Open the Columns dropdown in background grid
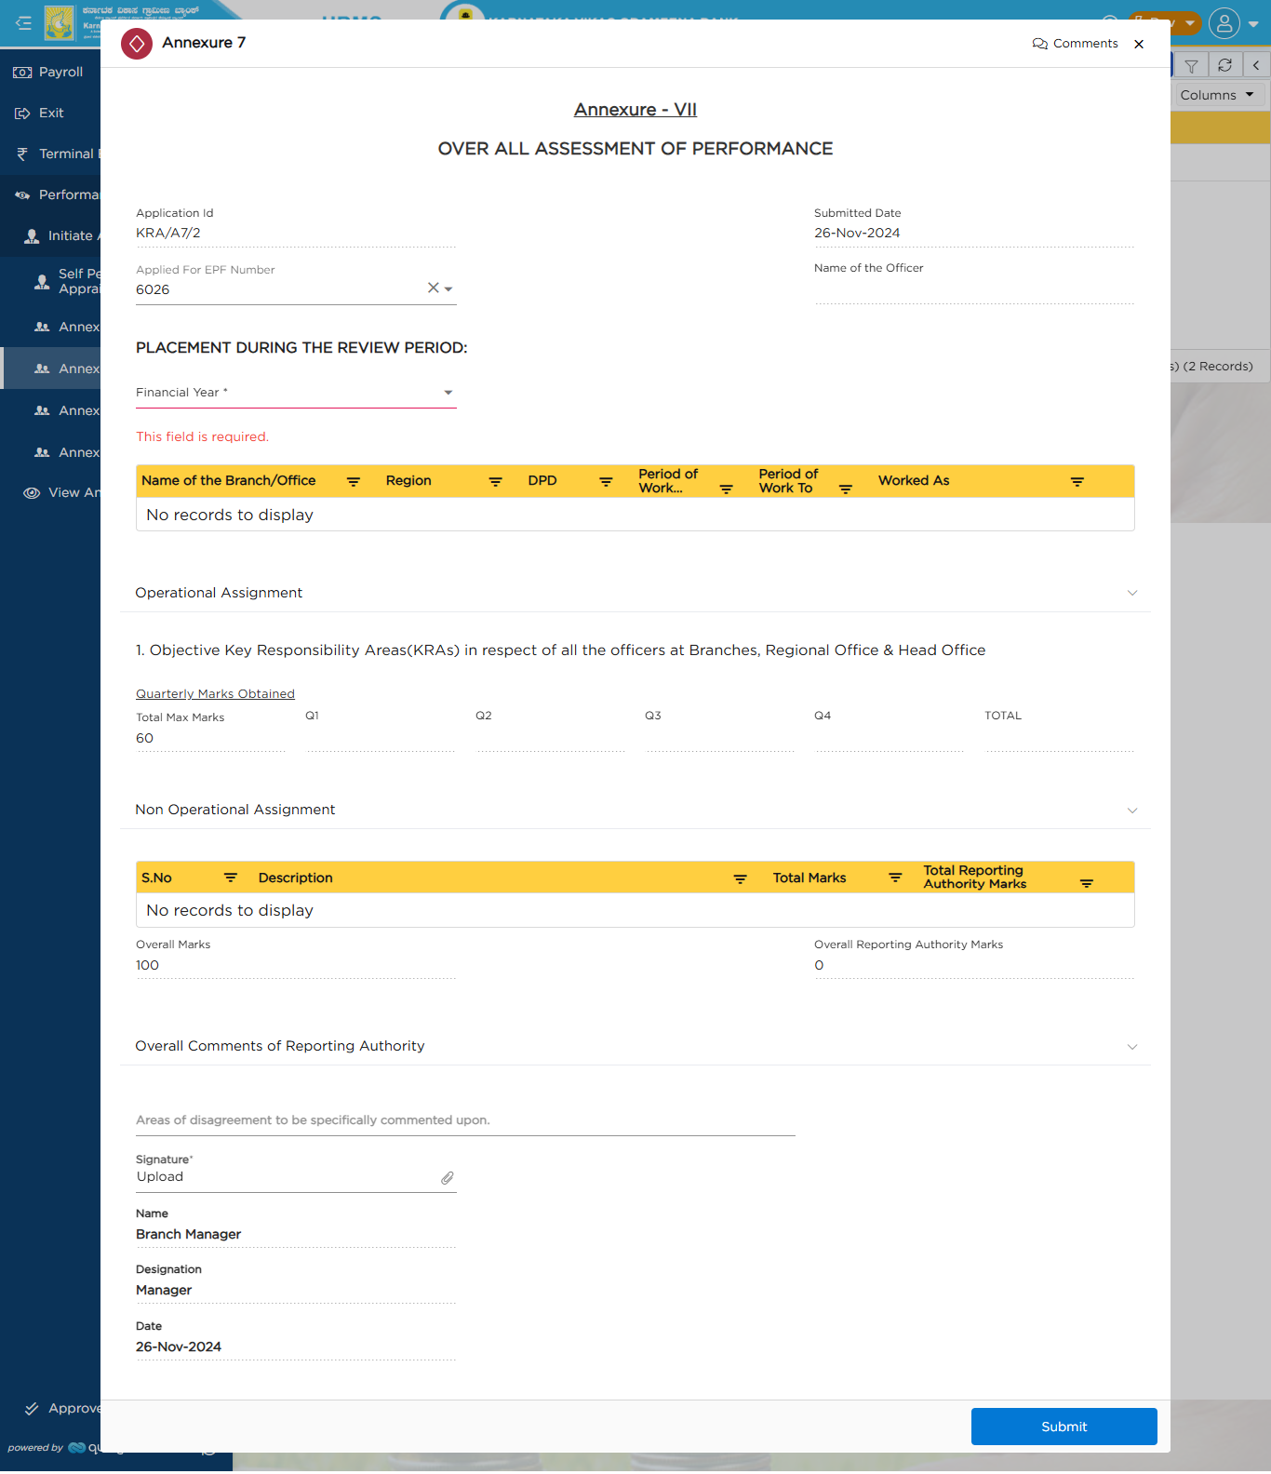The height and width of the screenshot is (1474, 1271). click(1218, 95)
